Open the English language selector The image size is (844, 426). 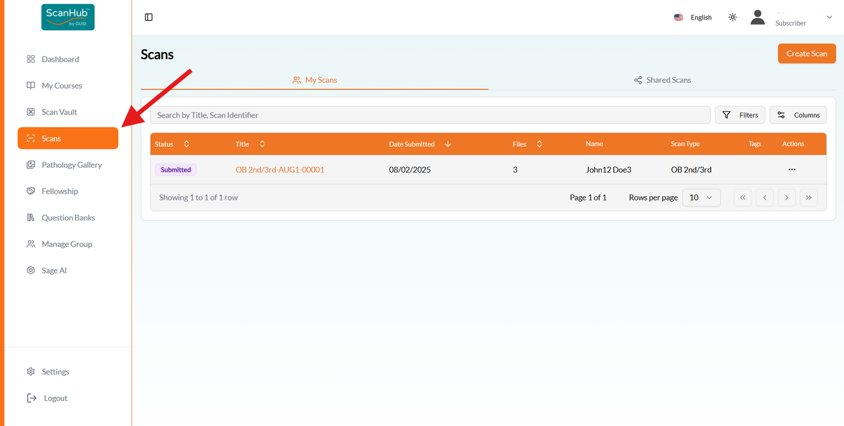[x=693, y=18]
